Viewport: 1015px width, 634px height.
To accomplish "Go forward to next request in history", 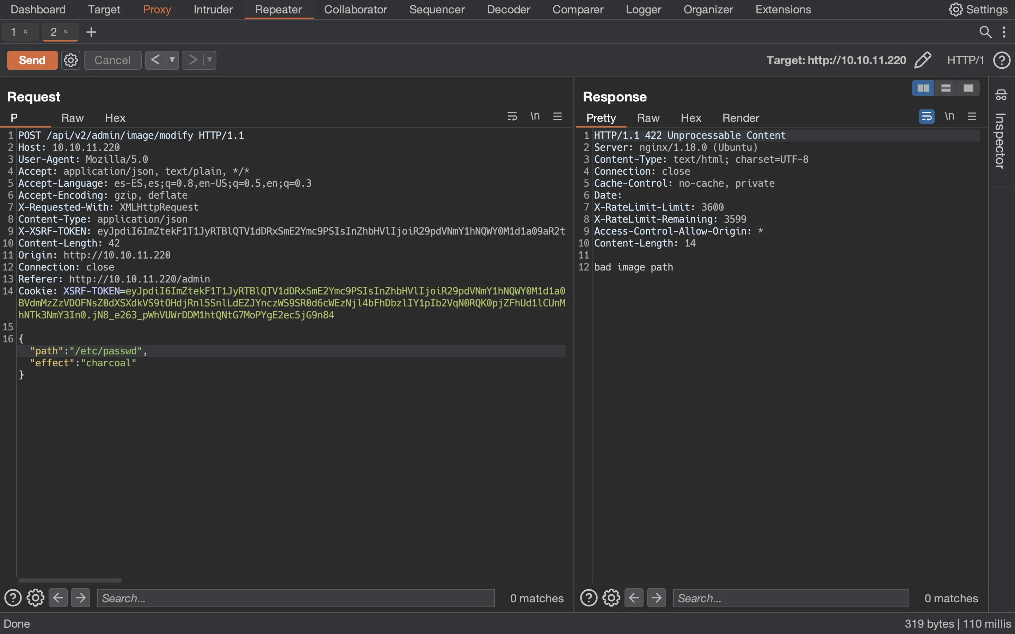I will (x=193, y=60).
